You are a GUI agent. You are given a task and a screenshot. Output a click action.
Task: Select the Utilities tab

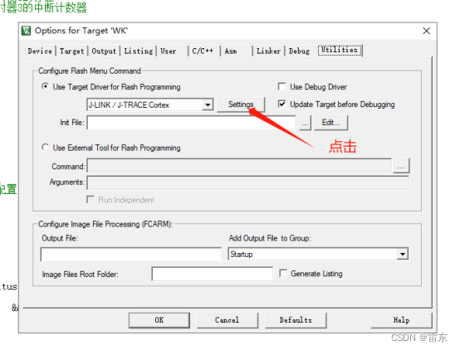click(340, 50)
